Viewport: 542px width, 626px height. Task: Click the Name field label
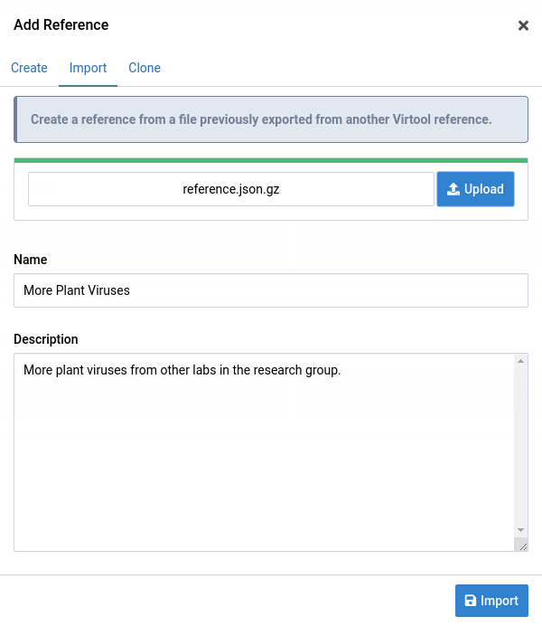[x=31, y=260]
